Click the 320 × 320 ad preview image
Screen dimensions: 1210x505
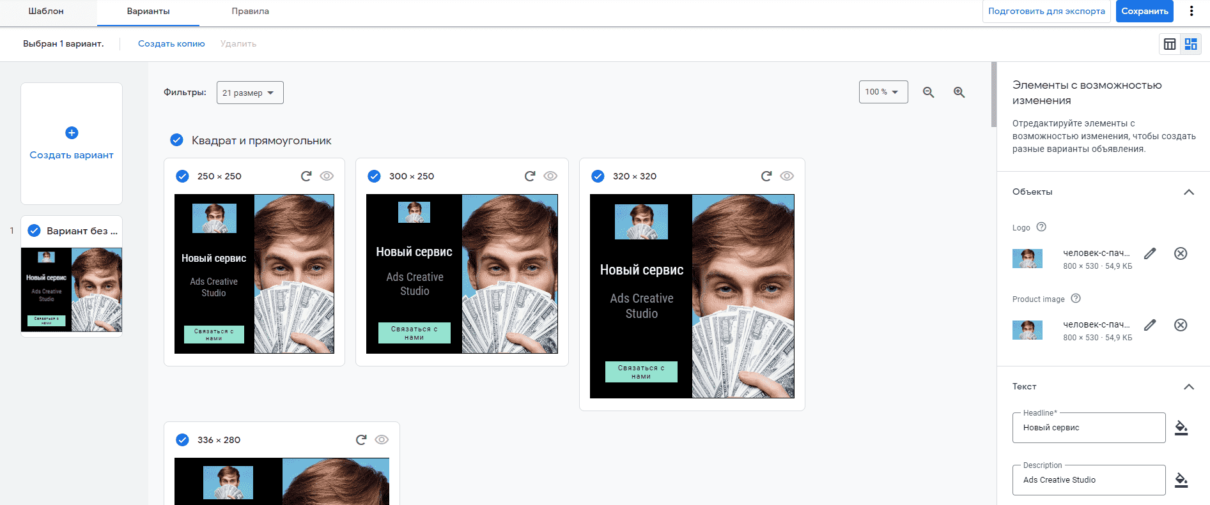(x=692, y=296)
